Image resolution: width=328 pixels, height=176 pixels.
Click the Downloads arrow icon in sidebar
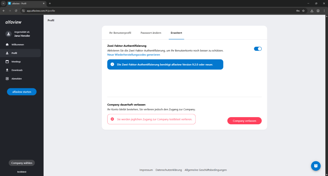click(x=7, y=70)
